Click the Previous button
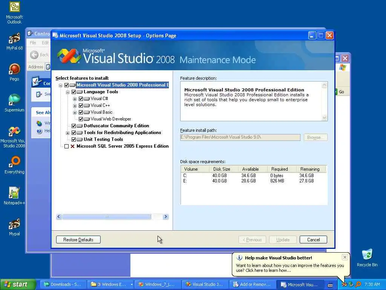This screenshot has width=386, height=290. (x=252, y=240)
